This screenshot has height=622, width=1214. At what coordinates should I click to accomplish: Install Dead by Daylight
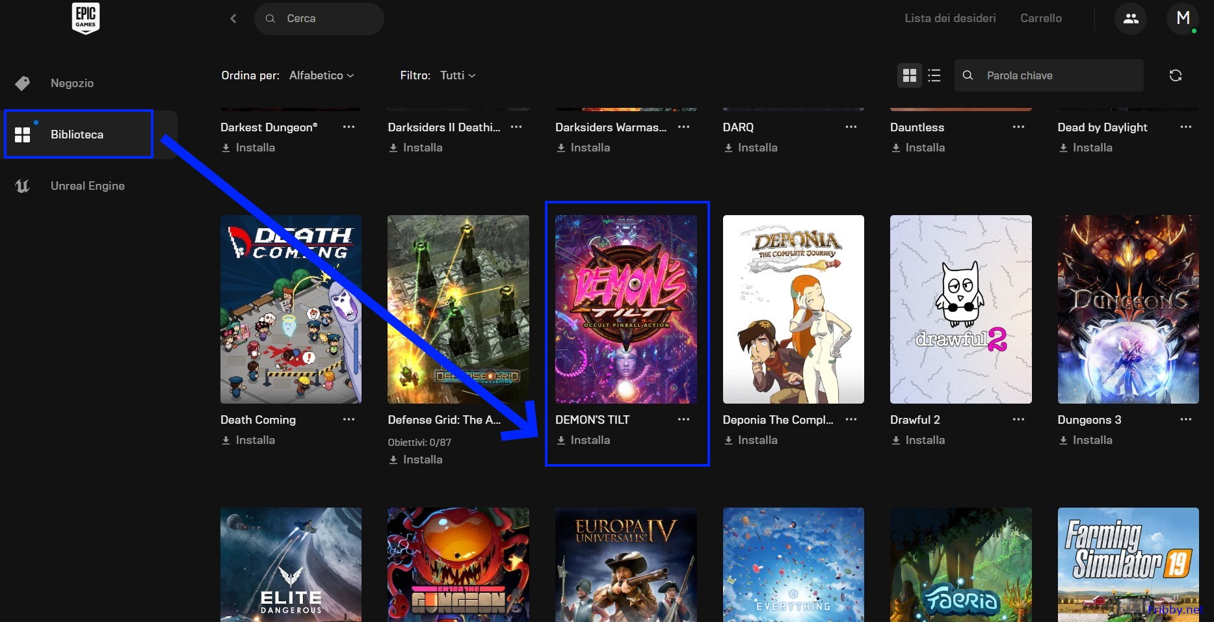coord(1085,148)
